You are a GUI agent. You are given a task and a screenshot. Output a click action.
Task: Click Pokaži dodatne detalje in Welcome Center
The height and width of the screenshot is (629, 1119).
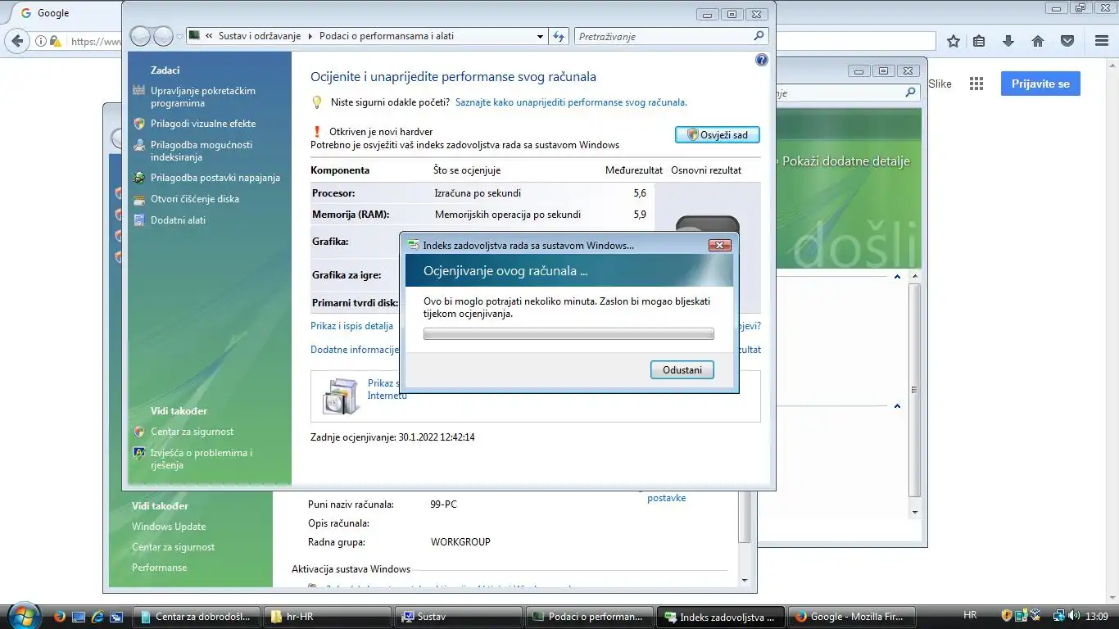[846, 161]
